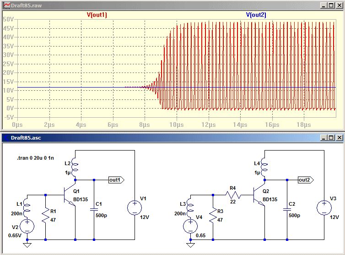Pick the R4 22 ohm resistor
This screenshot has height=255, width=345.
(x=232, y=194)
